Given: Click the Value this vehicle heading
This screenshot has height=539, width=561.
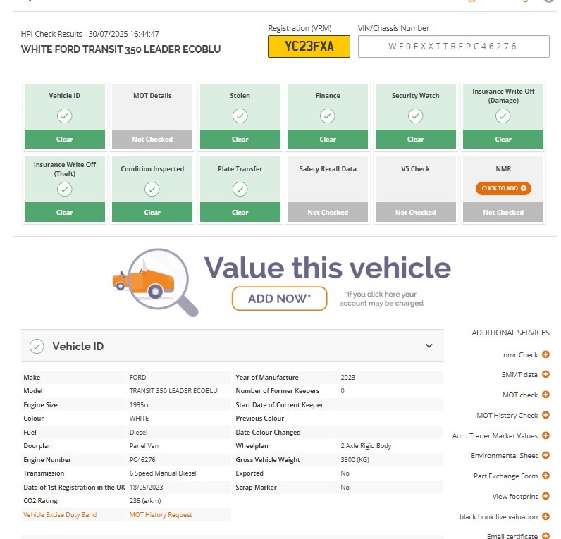Looking at the screenshot, I should coord(328,268).
